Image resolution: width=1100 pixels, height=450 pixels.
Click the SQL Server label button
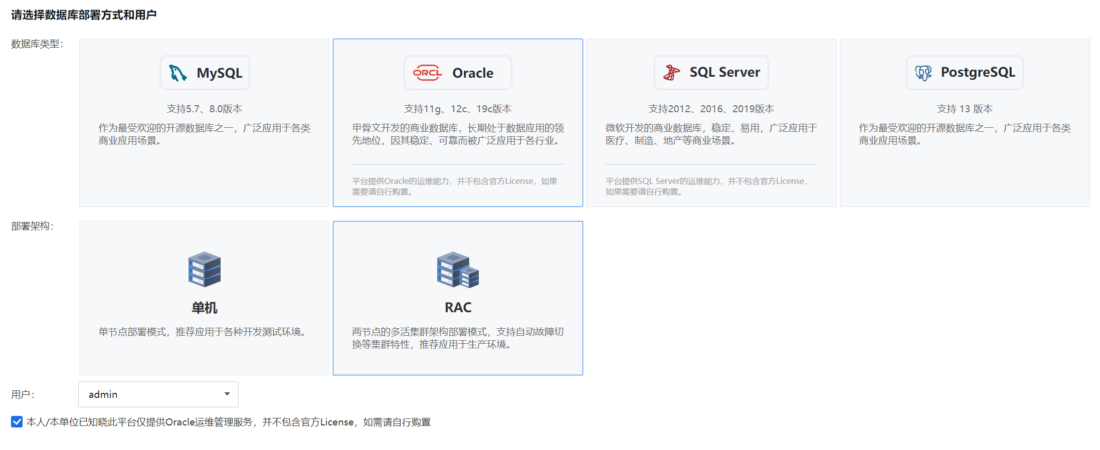pos(711,73)
